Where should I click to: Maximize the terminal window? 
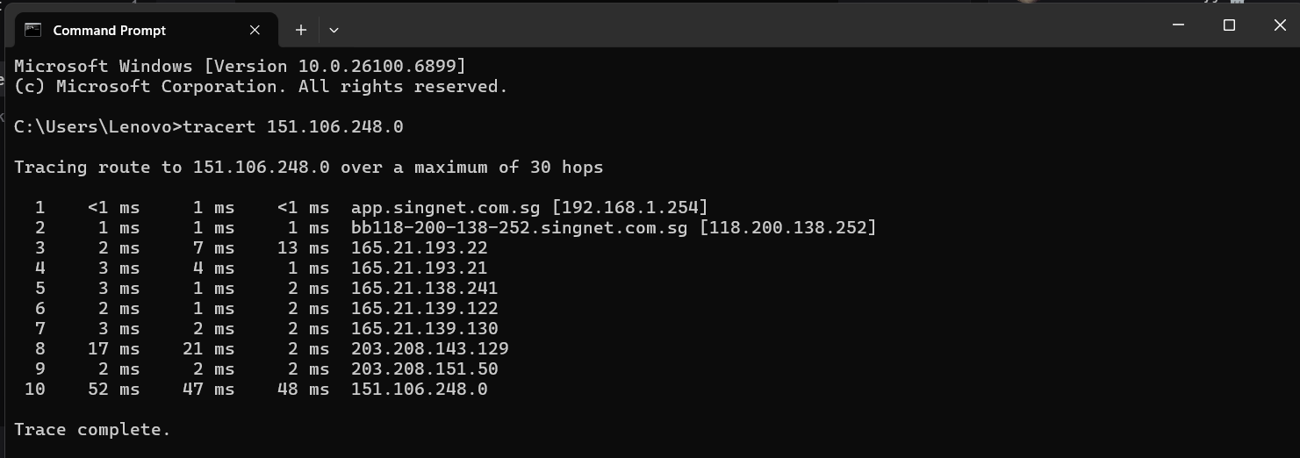(x=1229, y=25)
